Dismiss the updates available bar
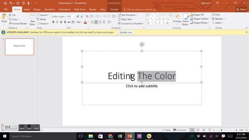 (x=246, y=32)
